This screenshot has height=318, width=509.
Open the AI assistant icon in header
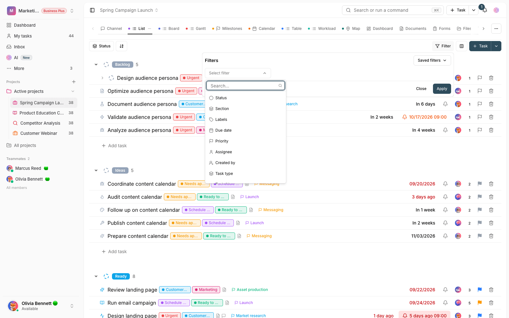click(496, 10)
